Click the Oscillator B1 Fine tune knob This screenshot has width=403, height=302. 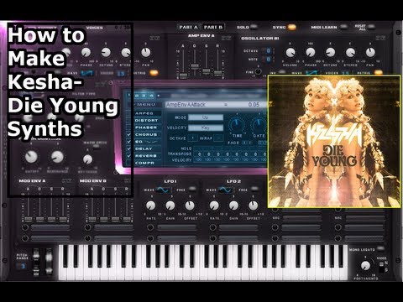tap(258, 71)
